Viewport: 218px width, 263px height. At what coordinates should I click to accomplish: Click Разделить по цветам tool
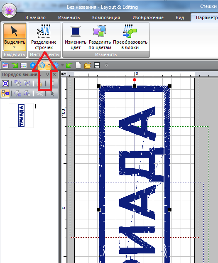[100, 37]
